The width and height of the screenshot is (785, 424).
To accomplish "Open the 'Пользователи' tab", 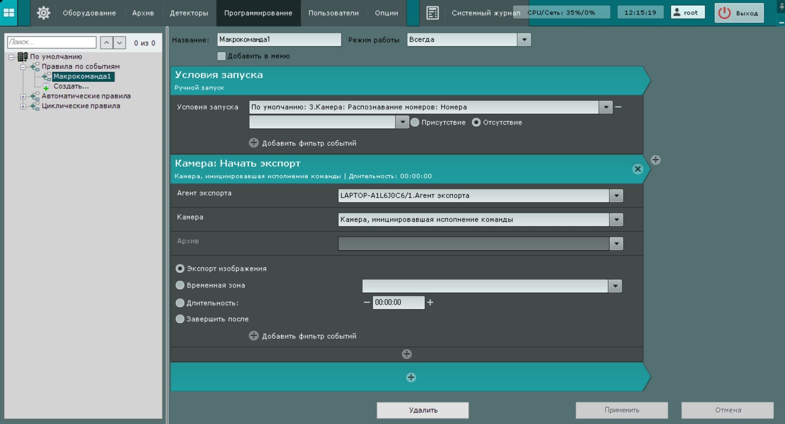I will pyautogui.click(x=334, y=13).
